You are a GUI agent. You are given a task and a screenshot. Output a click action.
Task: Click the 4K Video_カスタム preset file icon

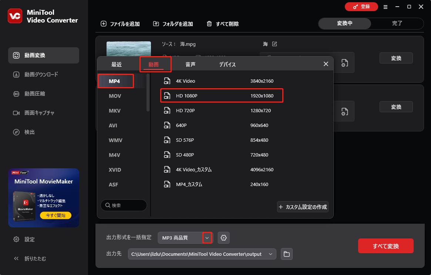coord(167,170)
